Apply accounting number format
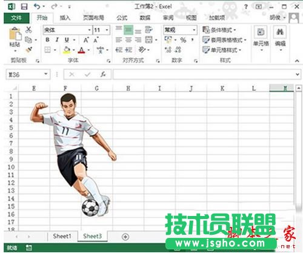Viewport: 303px width, 253px height. pyautogui.click(x=168, y=39)
